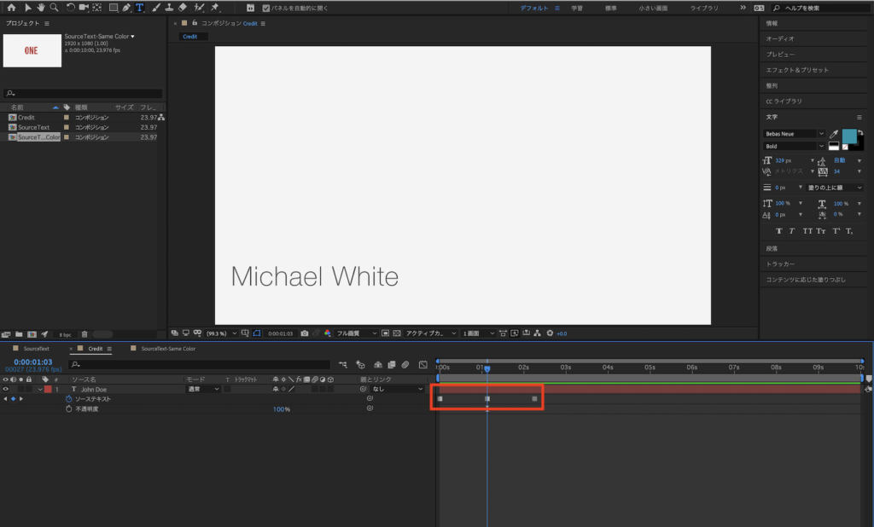The height and width of the screenshot is (527, 874).
Task: Switch to the SourceText-Same Color timeline tab
Action: pyautogui.click(x=167, y=348)
